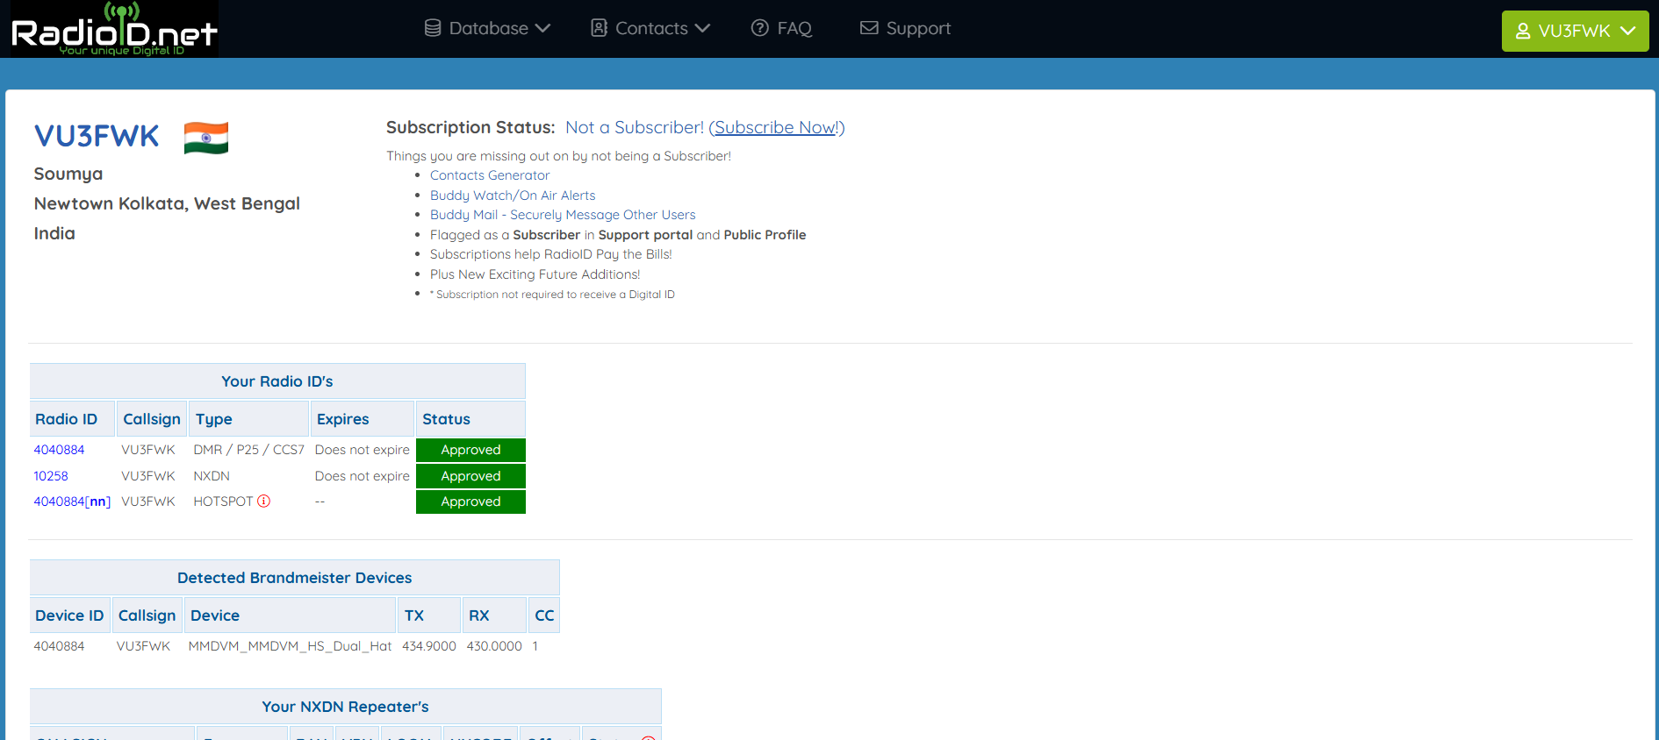The width and height of the screenshot is (1659, 740).
Task: Click the India flag icon
Action: [x=206, y=139]
